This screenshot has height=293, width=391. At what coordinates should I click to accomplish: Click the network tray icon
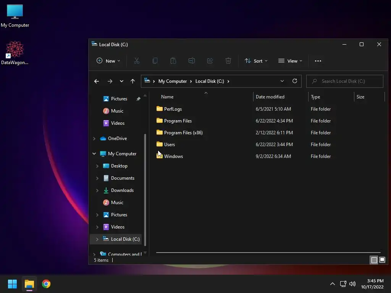tap(343, 284)
